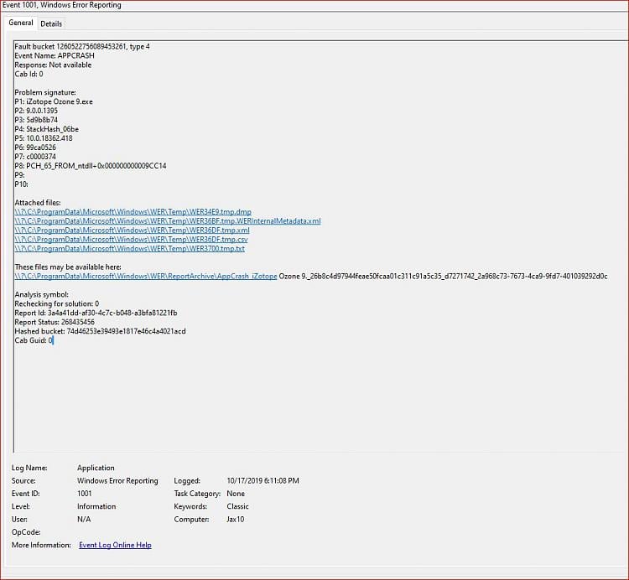Click the 'P2: 9.0.0.1395' version line
Viewport: 629px width, 580px height.
click(x=36, y=111)
